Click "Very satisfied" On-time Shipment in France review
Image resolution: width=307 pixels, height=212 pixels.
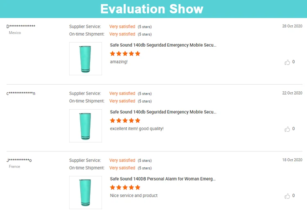tap(122, 168)
